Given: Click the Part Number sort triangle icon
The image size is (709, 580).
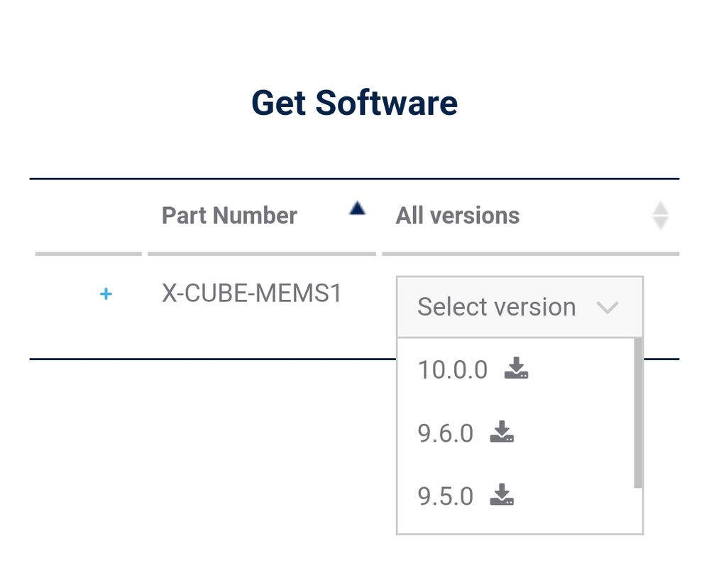Looking at the screenshot, I should tap(358, 208).
